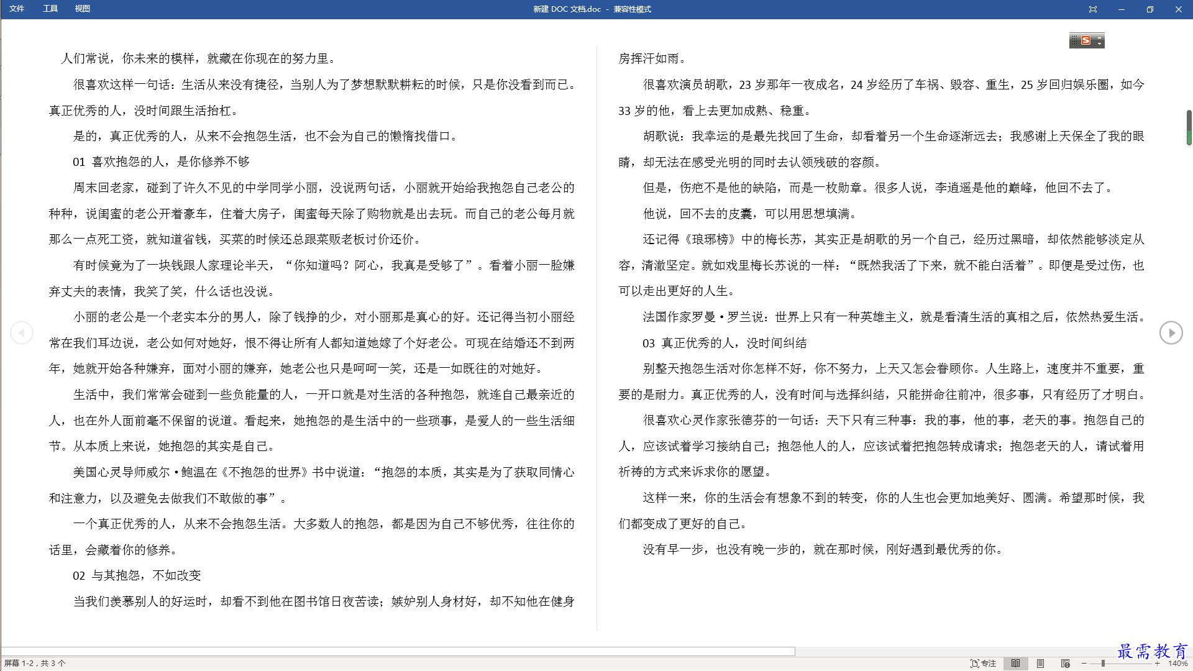Click the line 没有早一步，也没有晚一步的
The height and width of the screenshot is (671, 1193).
822,550
